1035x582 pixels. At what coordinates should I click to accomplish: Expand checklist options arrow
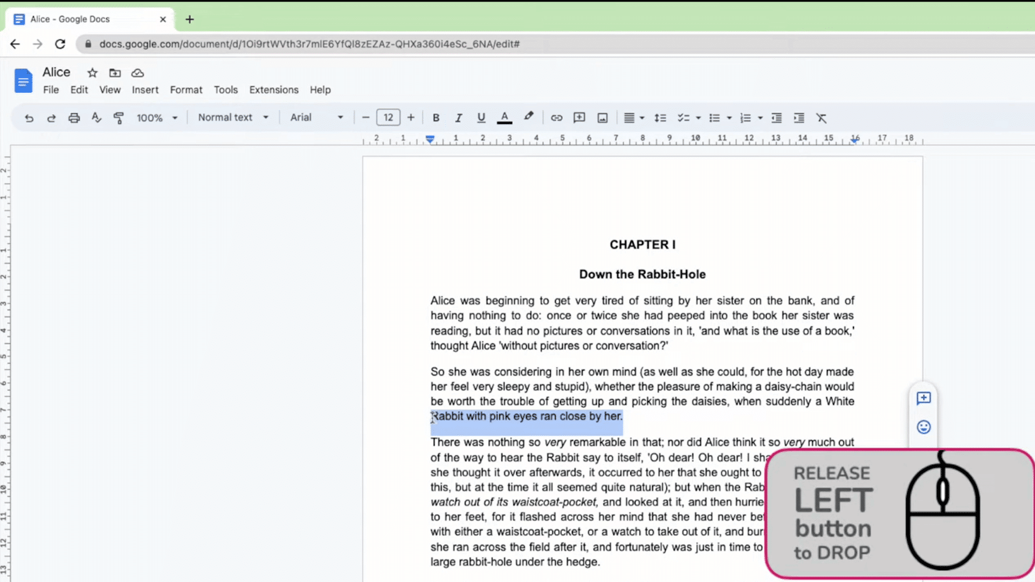pyautogui.click(x=698, y=118)
